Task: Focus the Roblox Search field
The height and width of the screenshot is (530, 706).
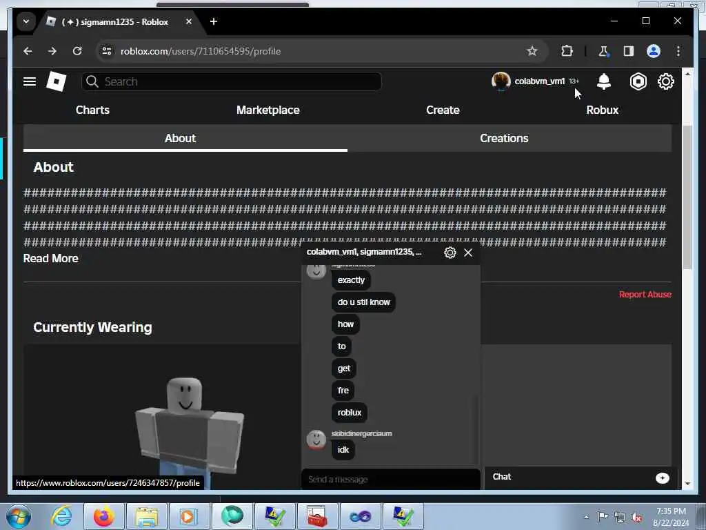Action: tap(232, 81)
